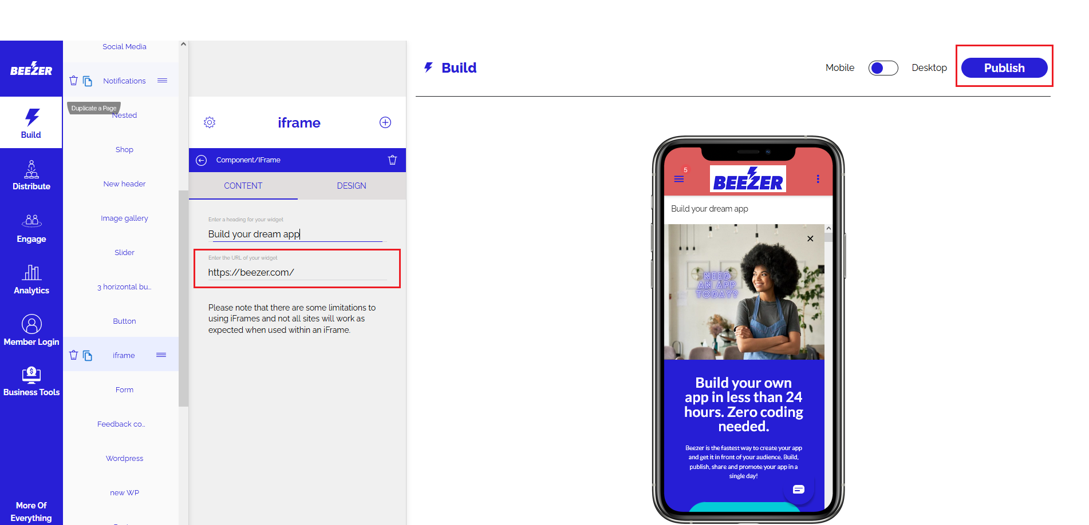
Task: Click the page list up arrow
Action: [x=183, y=44]
